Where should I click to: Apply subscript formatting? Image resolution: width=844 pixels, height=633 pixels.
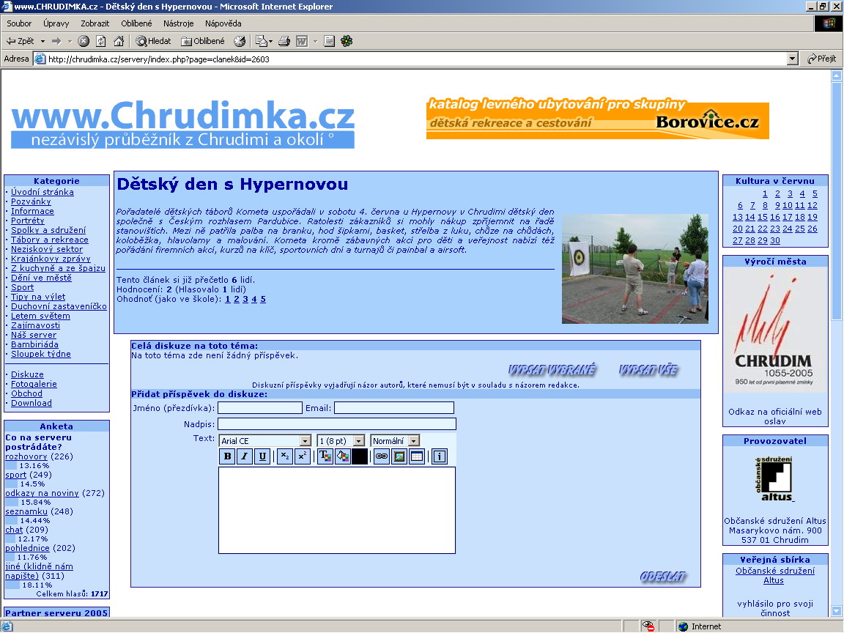[285, 456]
